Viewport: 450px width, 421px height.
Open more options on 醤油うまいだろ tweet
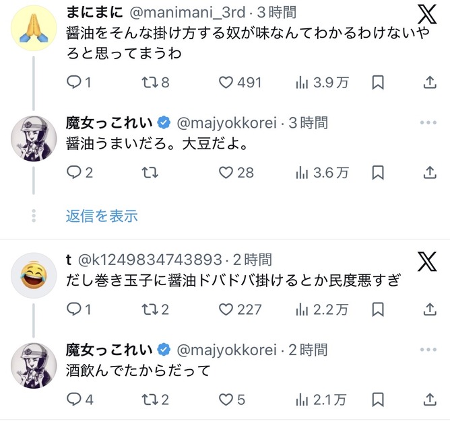(428, 122)
